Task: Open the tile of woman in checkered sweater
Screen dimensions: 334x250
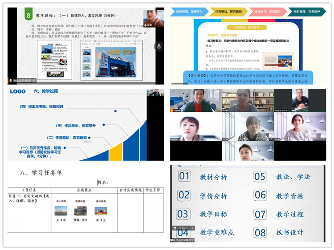Action: (x=248, y=127)
